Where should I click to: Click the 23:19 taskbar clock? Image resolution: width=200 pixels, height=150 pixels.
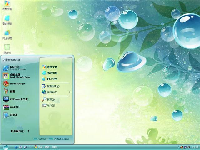coord(195,147)
